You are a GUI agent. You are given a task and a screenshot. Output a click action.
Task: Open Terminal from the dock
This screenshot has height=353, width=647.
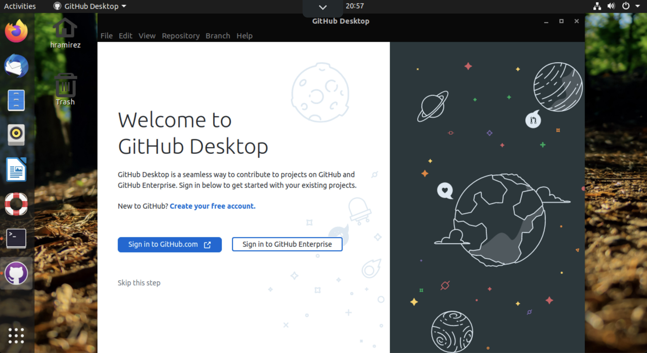(16, 238)
